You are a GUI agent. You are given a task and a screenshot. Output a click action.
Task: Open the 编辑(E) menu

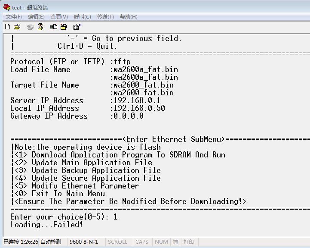(36, 17)
